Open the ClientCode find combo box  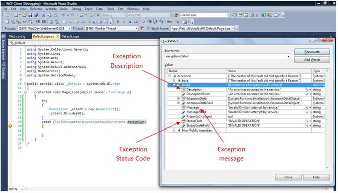pyautogui.click(x=227, y=15)
